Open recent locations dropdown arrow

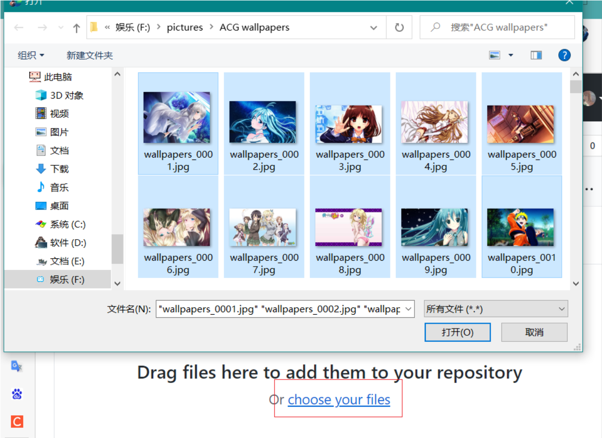tap(60, 27)
